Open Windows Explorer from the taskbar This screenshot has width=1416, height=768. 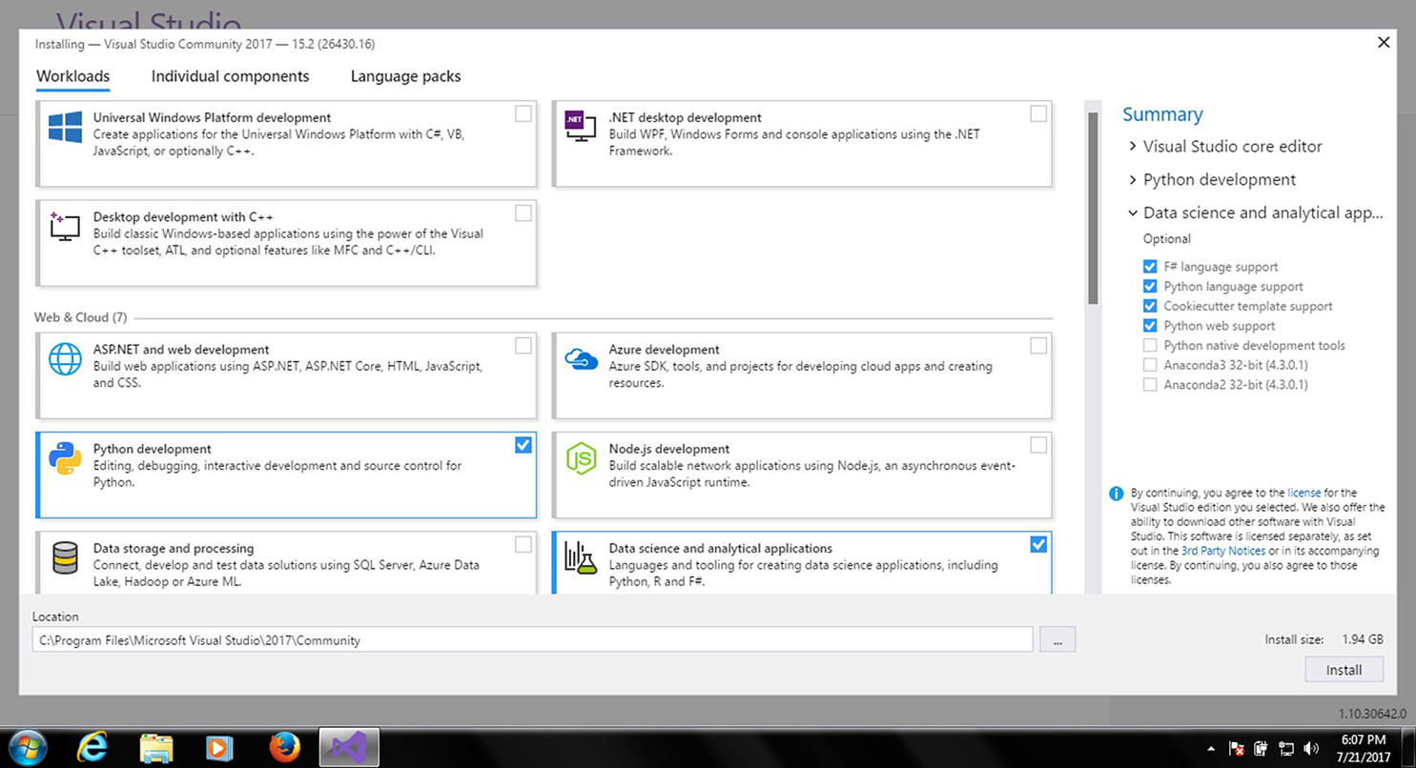click(155, 746)
